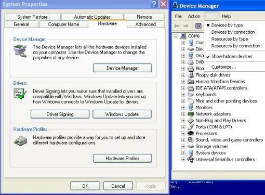The width and height of the screenshot is (265, 195).
Task: Click the Driver Signing button
Action: pos(60,114)
